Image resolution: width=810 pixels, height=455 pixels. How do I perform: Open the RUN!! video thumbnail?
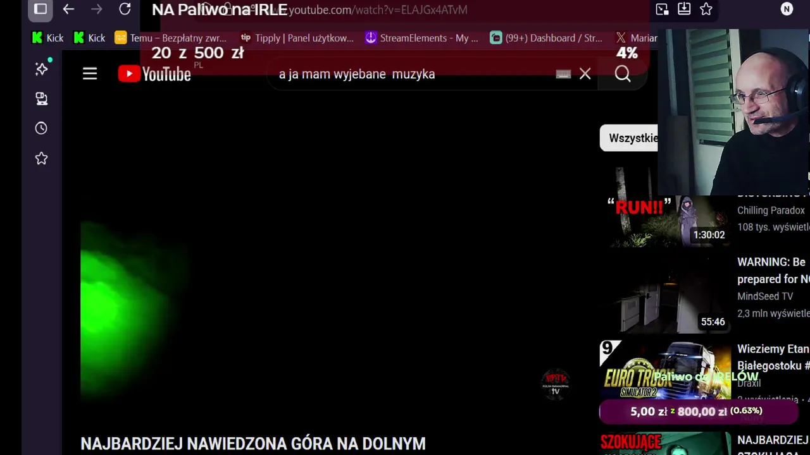(x=665, y=207)
